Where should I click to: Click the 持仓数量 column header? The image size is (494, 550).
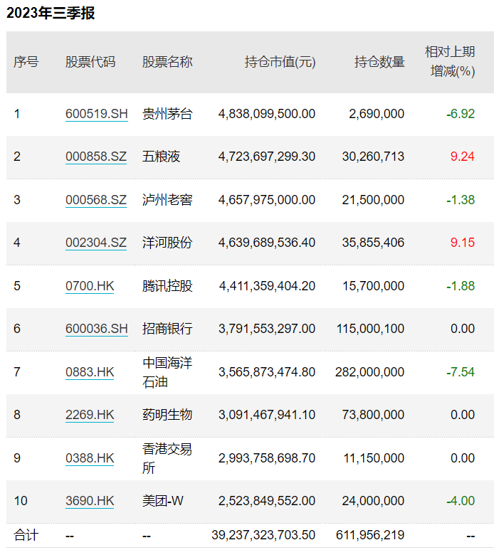click(379, 62)
